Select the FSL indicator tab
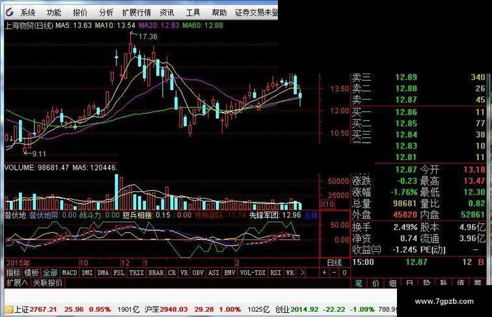 point(119,273)
